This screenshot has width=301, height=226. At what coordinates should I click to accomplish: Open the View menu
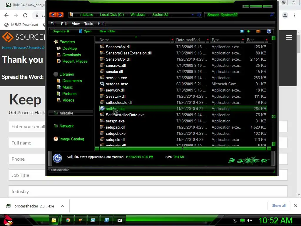pyautogui.click(x=76, y=24)
